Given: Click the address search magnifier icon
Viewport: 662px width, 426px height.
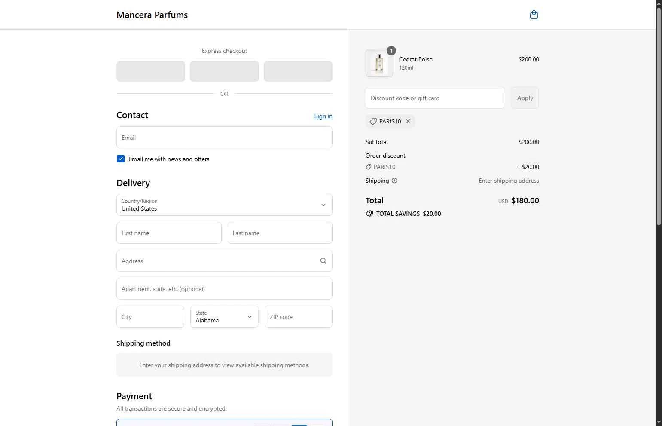Looking at the screenshot, I should pos(323,261).
